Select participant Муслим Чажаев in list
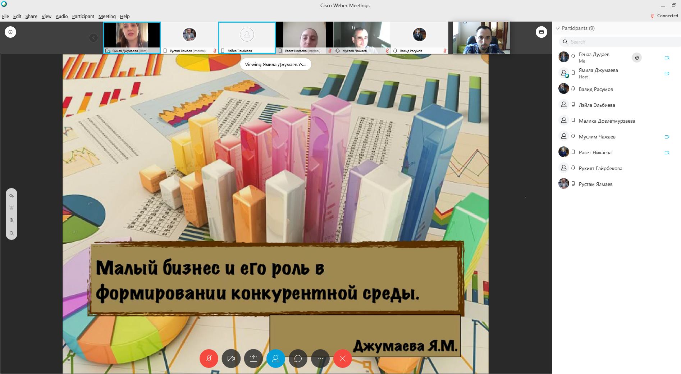The height and width of the screenshot is (374, 681). (616, 137)
